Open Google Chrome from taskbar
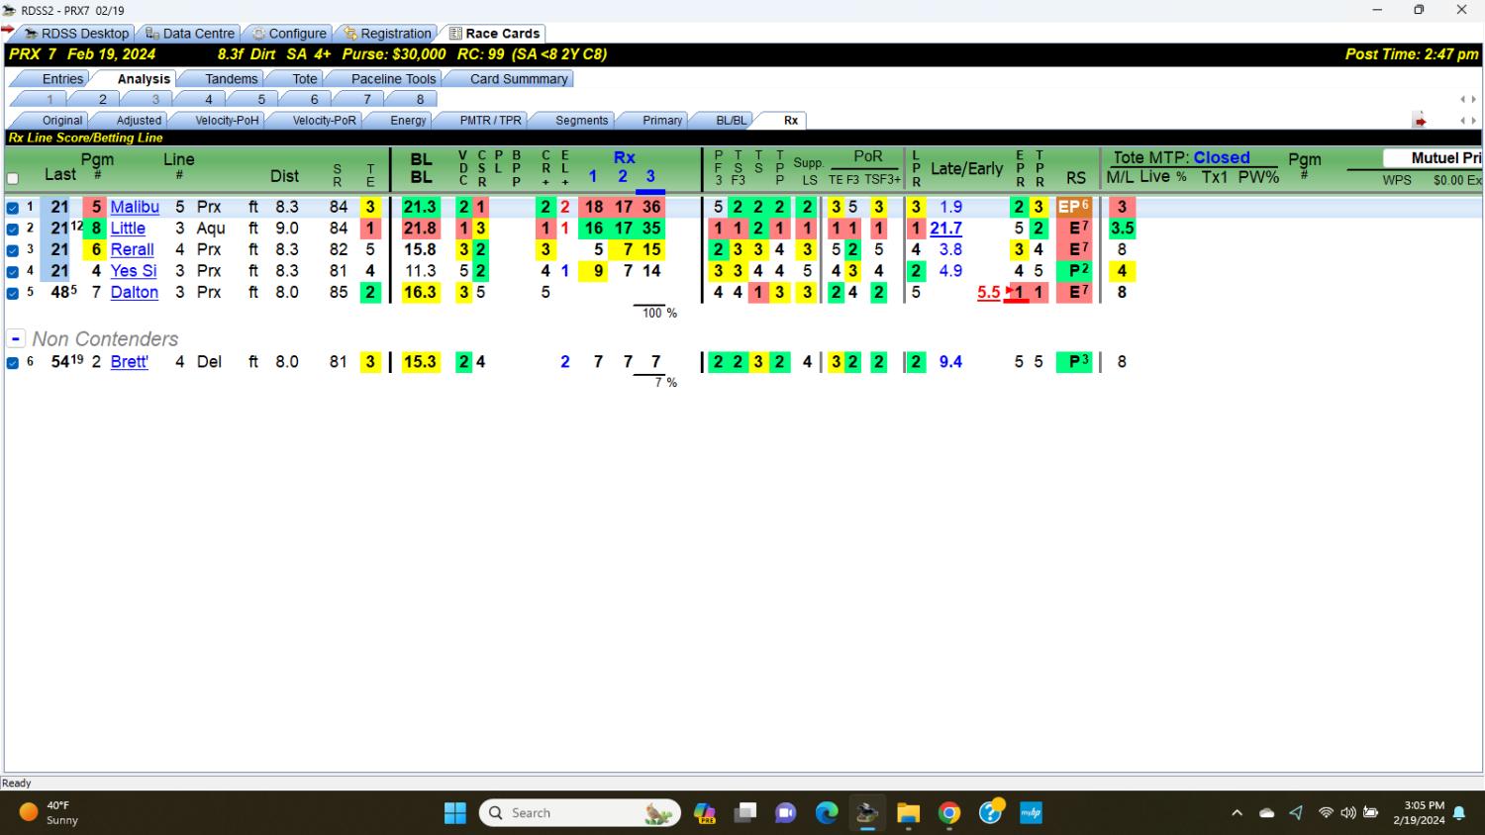 (x=949, y=813)
